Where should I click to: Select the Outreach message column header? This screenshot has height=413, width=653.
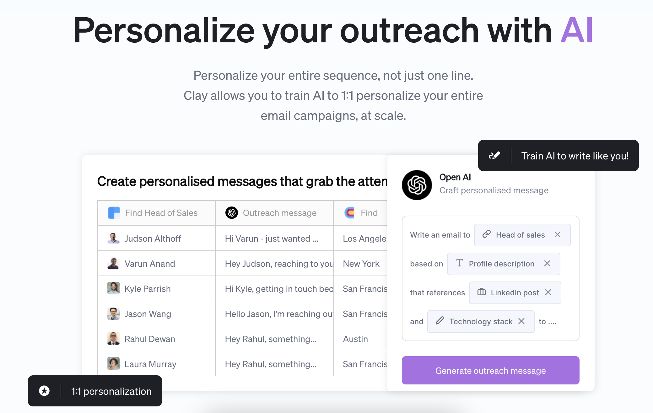[274, 213]
